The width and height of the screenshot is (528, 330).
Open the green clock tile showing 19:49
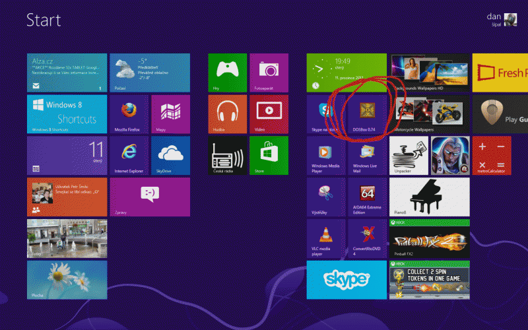[346, 73]
